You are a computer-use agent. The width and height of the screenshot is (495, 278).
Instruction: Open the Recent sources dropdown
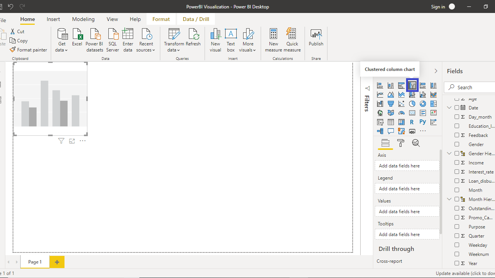pos(146,40)
